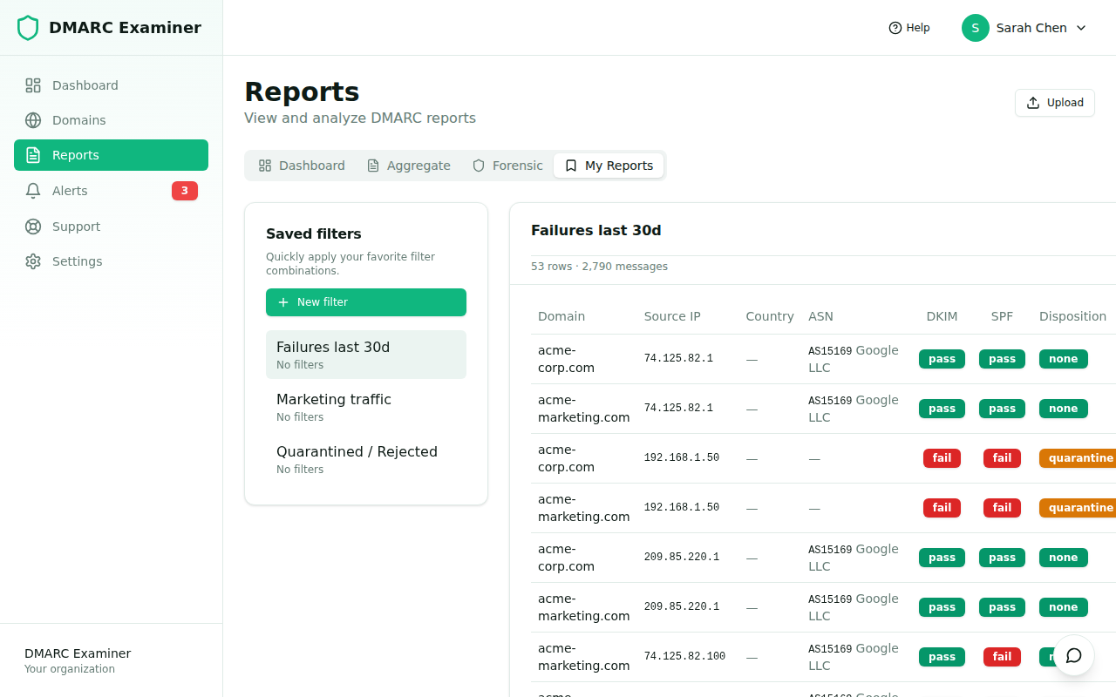Apply the Failures last 30d saved filter
The width and height of the screenshot is (1116, 697).
(366, 355)
